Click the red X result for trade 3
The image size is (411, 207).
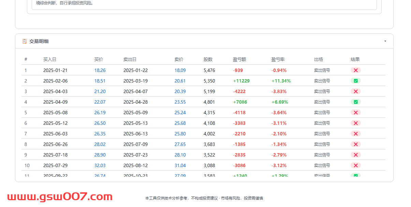[355, 91]
